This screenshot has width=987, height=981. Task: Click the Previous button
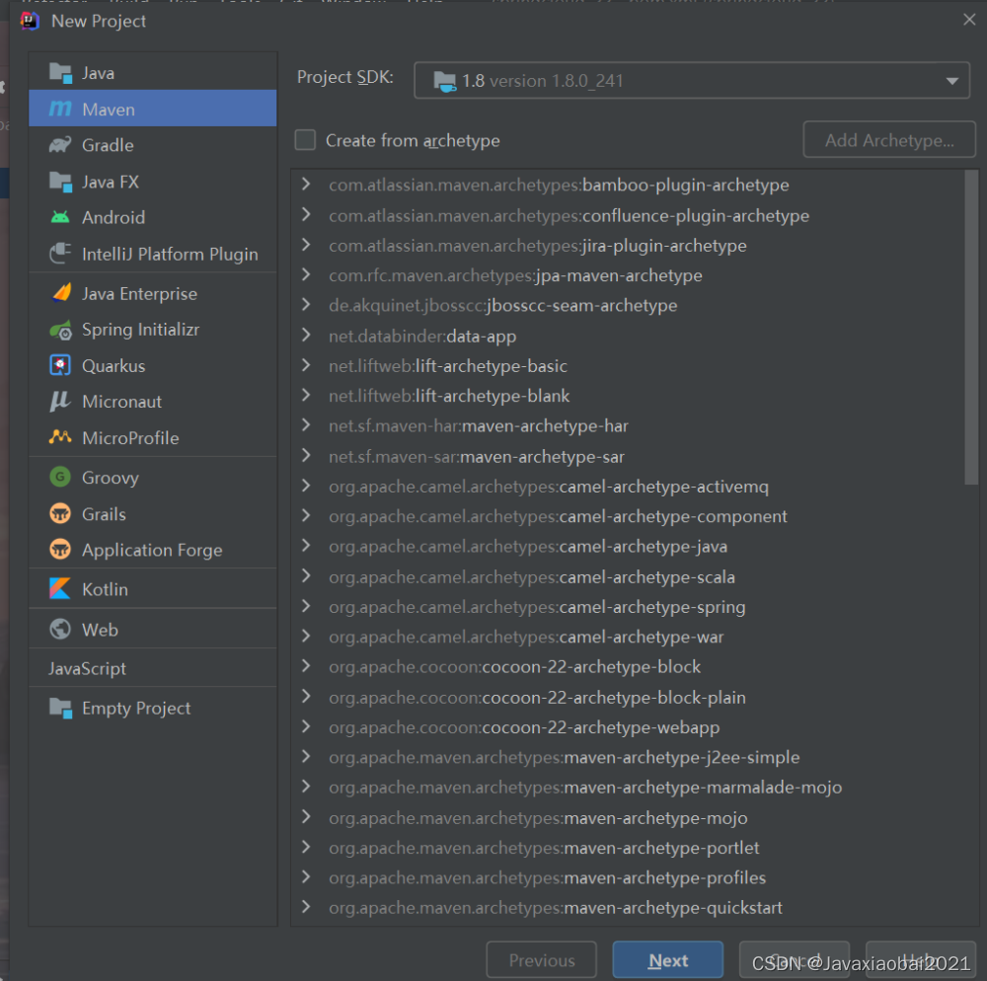[x=541, y=960]
